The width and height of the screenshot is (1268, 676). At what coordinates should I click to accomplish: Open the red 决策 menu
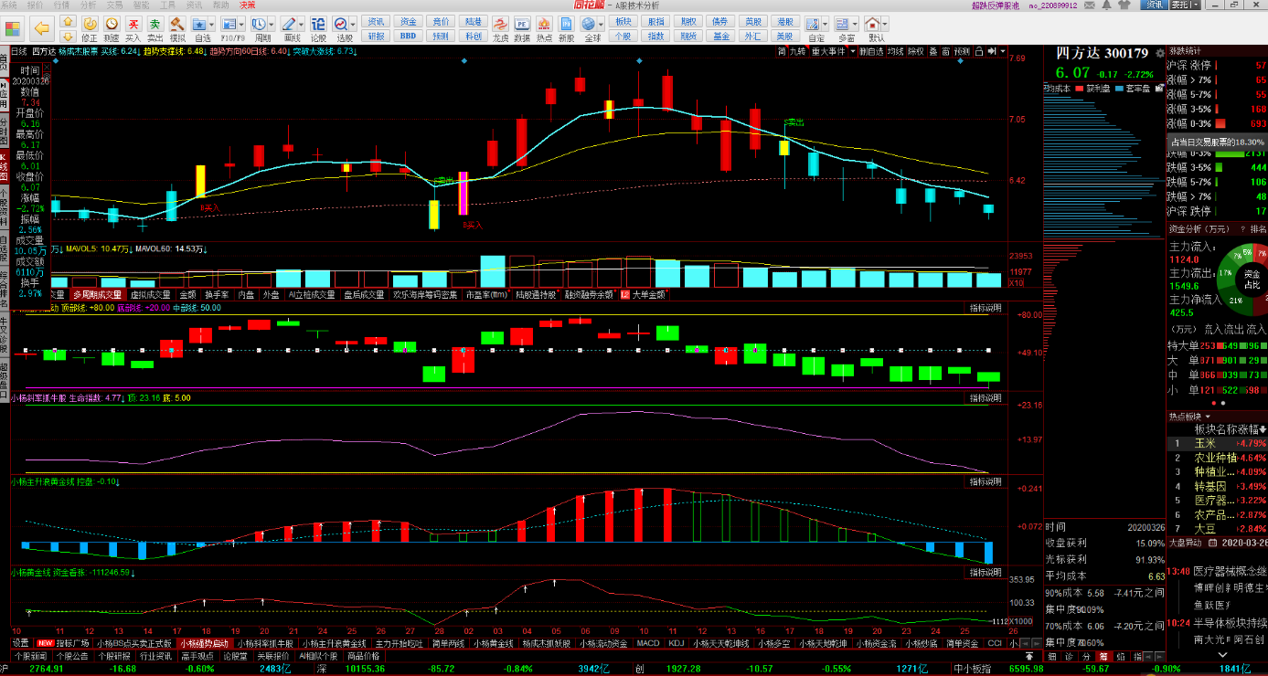248,5
